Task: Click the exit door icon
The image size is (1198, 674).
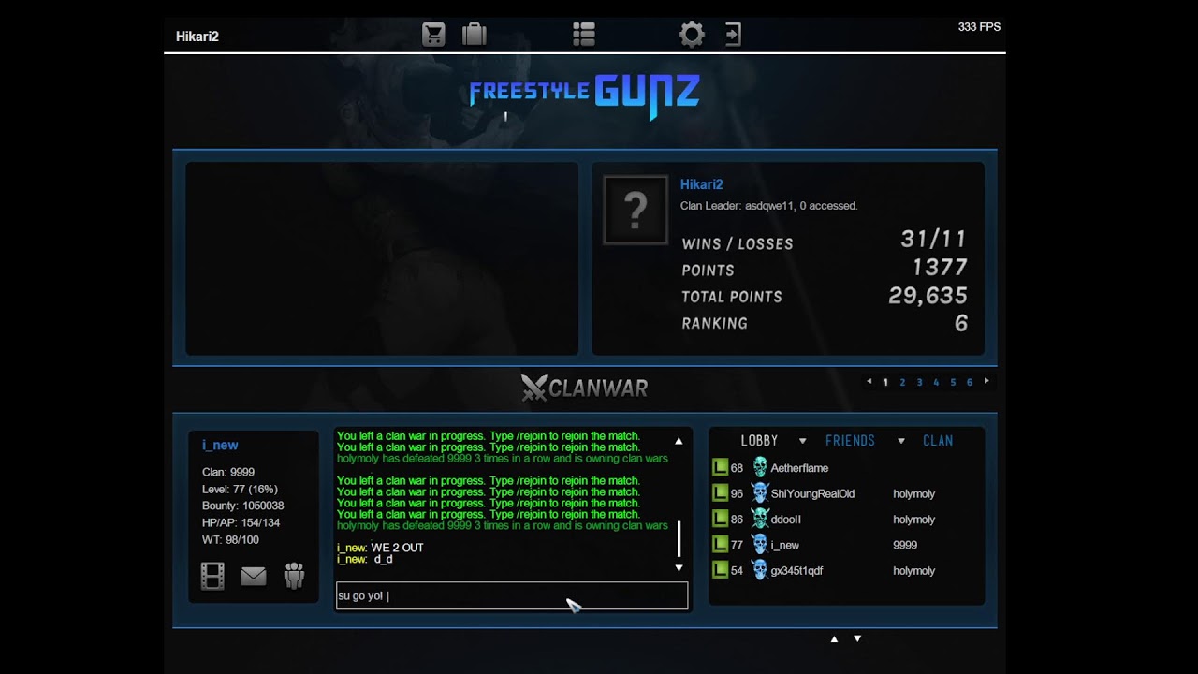Action: tap(733, 35)
